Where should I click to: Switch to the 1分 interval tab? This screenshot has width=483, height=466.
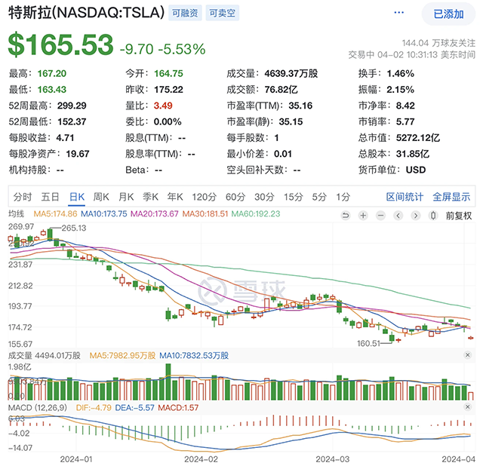343,197
